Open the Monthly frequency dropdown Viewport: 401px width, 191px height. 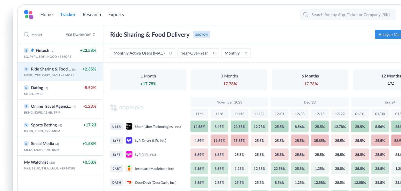click(x=236, y=53)
